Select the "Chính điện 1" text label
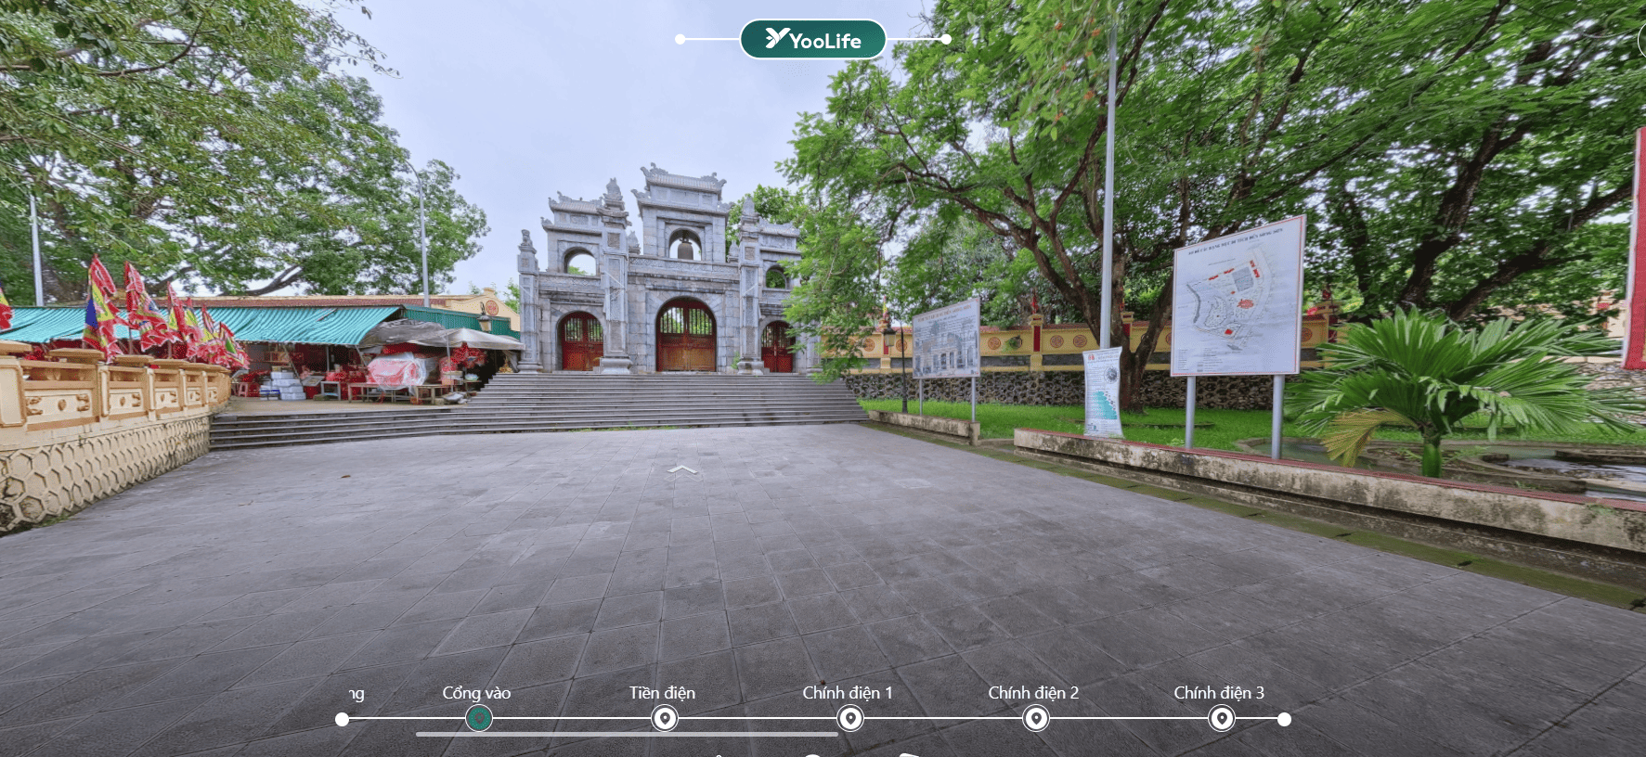The width and height of the screenshot is (1646, 757). (848, 693)
